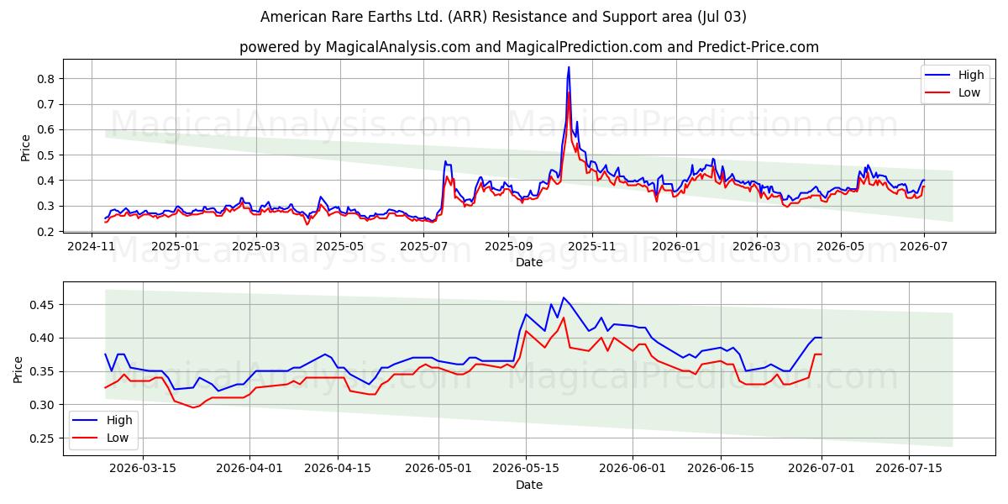1008x504 pixels.
Task: Click the '0.6' price tick in top chart
Action: 47,129
